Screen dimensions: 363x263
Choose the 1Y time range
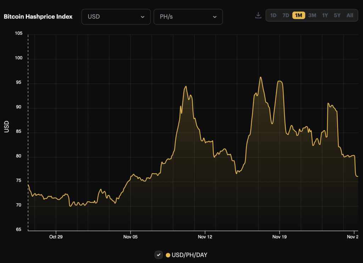pyautogui.click(x=325, y=16)
